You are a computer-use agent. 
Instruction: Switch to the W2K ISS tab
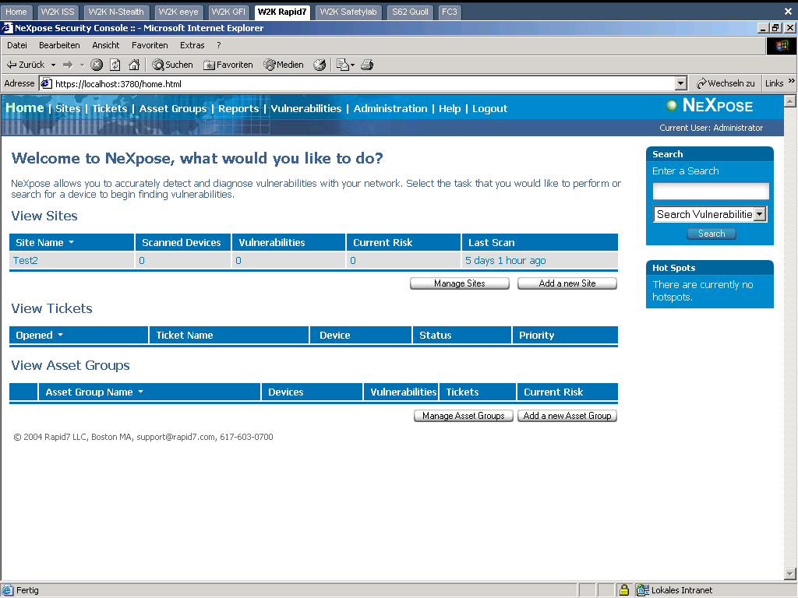pyautogui.click(x=57, y=12)
